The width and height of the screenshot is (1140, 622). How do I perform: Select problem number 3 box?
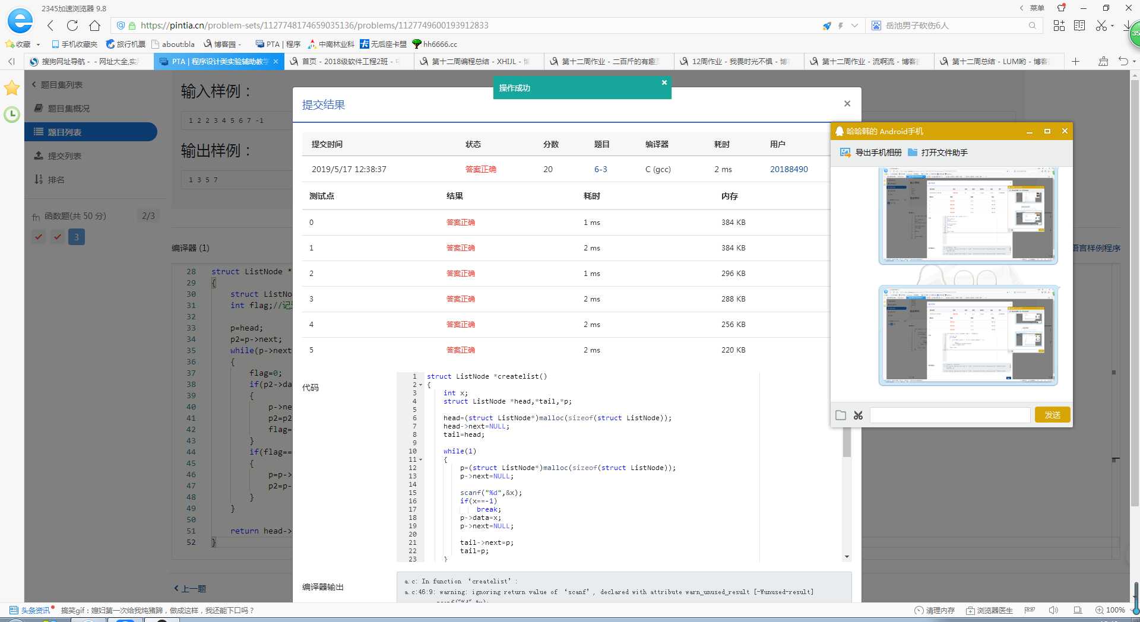tap(76, 237)
